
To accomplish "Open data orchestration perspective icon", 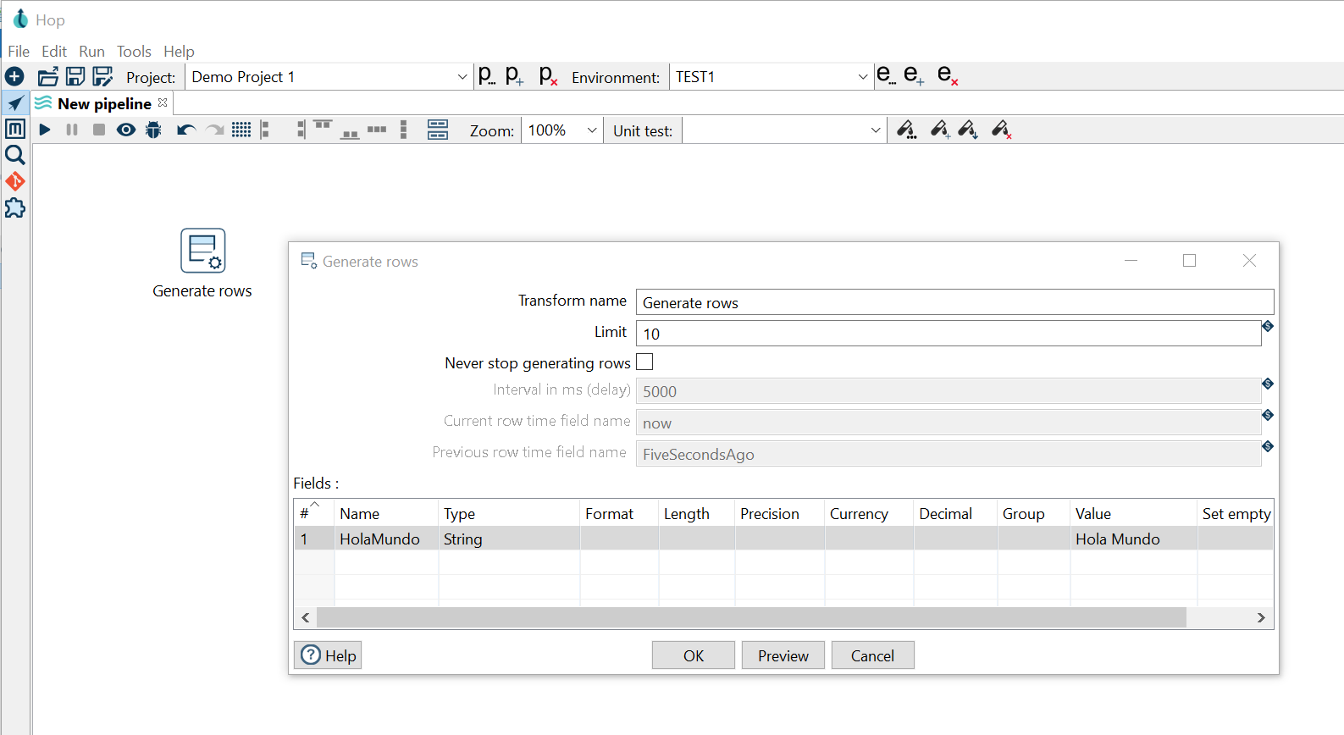I will coord(15,103).
